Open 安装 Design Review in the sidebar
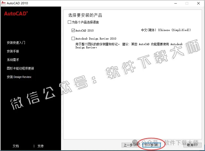Image resolution: width=205 pixels, height=151 pixels. (x=19, y=77)
